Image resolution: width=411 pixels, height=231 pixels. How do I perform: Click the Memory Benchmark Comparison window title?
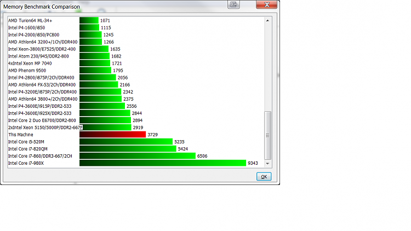click(x=42, y=7)
